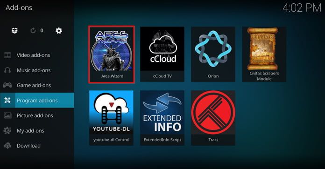Open the Program add-ons category
This screenshot has height=169, width=325.
37,100
